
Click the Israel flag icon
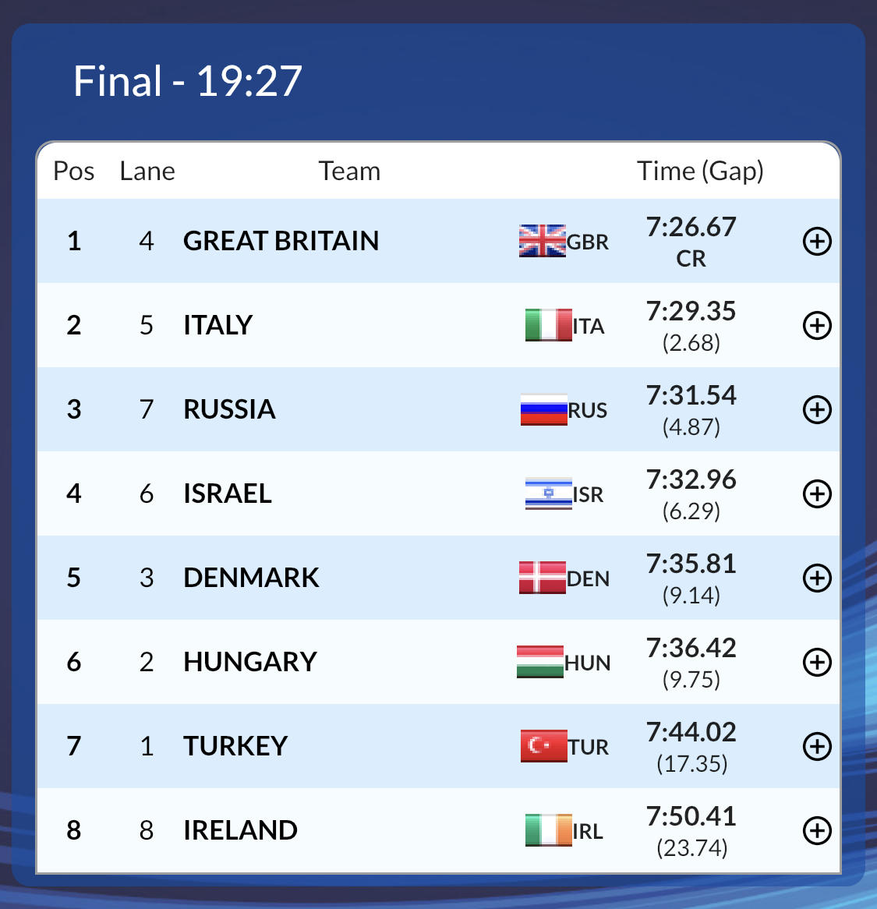549,493
